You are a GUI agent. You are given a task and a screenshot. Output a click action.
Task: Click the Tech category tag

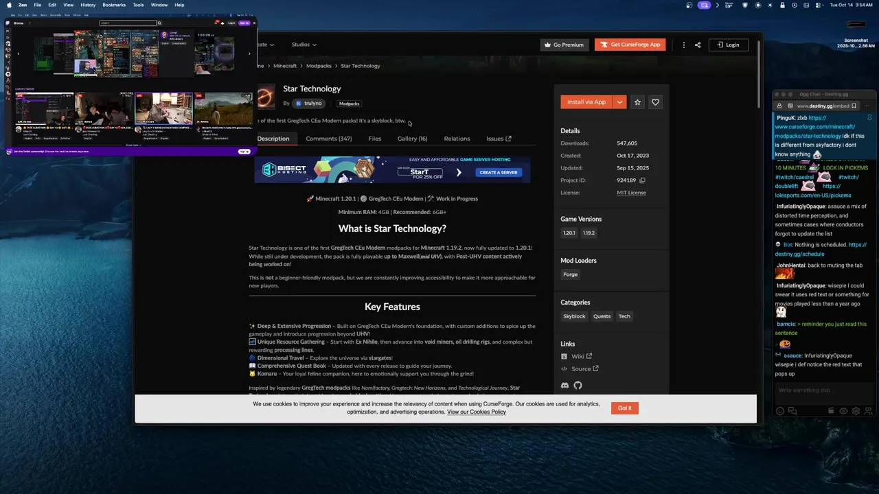tap(624, 316)
